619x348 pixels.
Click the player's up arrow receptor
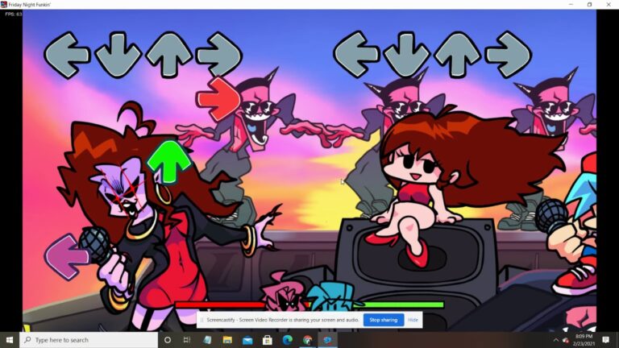point(457,55)
